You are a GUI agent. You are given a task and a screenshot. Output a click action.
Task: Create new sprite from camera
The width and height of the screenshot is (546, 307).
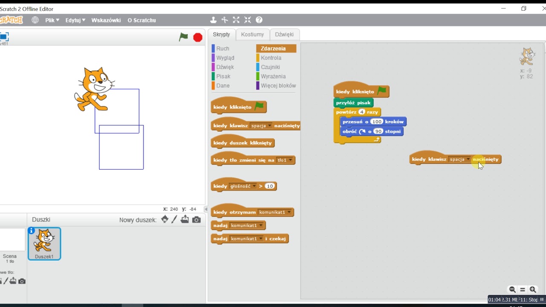tap(196, 220)
